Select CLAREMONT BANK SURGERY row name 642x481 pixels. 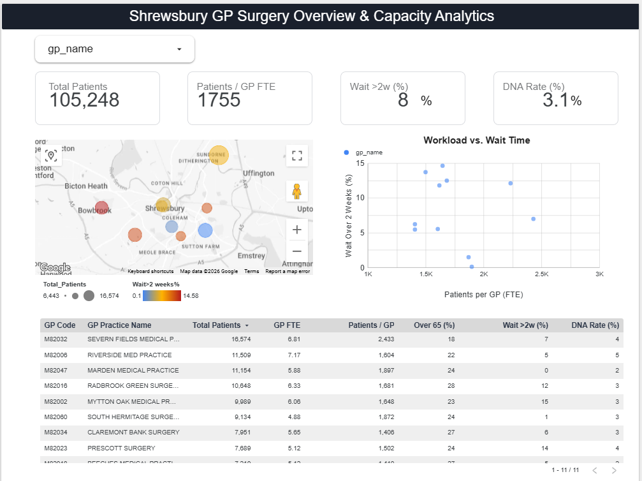133,433
